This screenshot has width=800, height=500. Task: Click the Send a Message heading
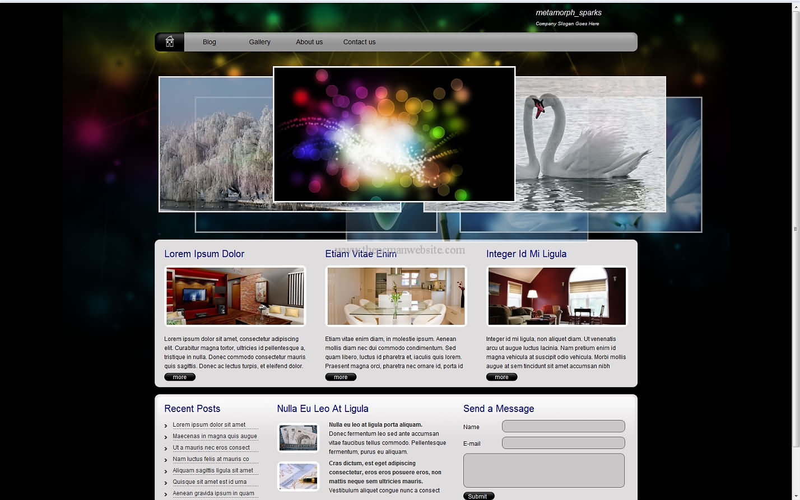click(499, 409)
